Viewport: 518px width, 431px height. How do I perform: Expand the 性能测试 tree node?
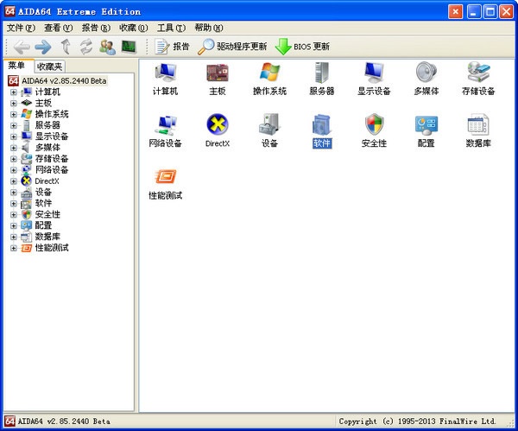[14, 248]
